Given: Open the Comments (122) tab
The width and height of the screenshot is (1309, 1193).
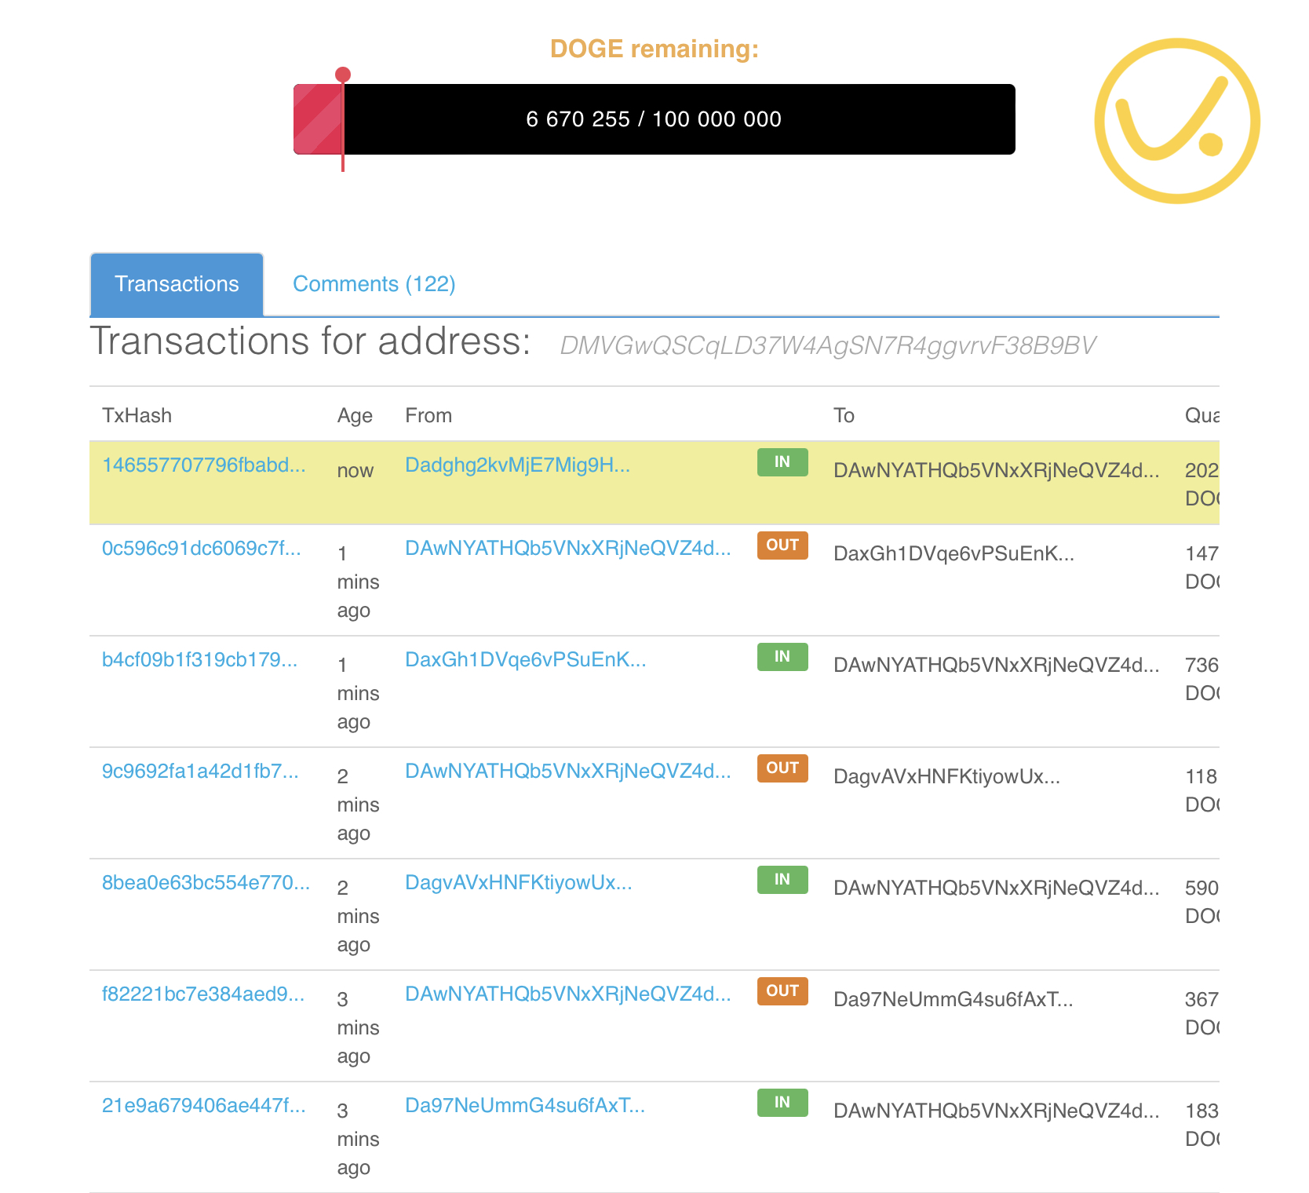Looking at the screenshot, I should coord(374,284).
